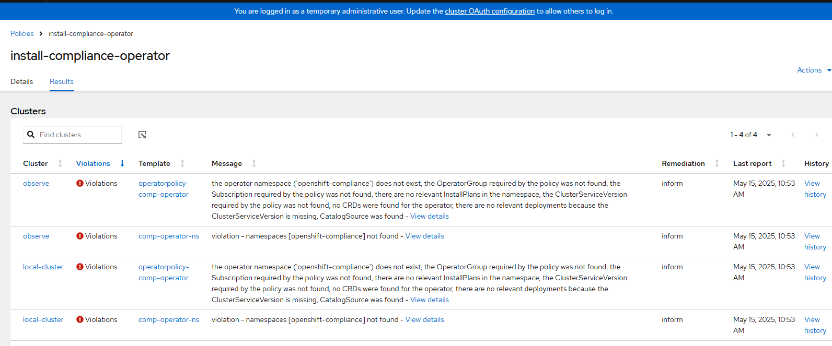832x346 pixels.
Task: Click the Template column header
Action: (x=154, y=163)
